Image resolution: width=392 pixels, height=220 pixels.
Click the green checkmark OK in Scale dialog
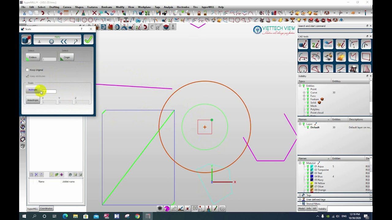[88, 40]
